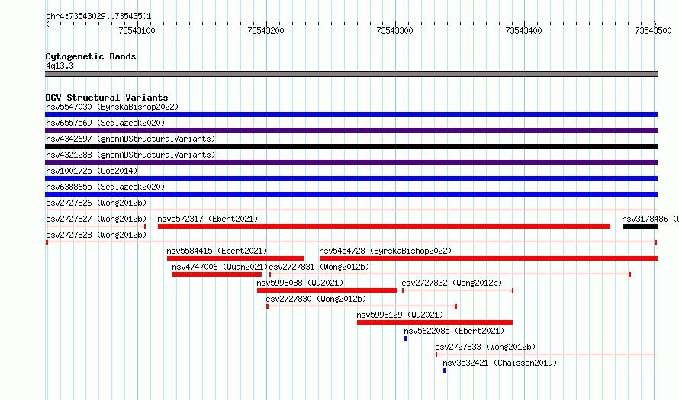Screen dimensions: 679x400
Task: Click the thin red line of esv2727832
Action: pyautogui.click(x=458, y=290)
